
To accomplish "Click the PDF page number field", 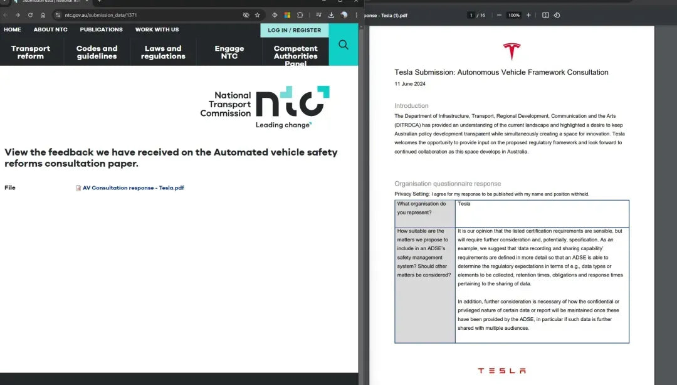I will pos(471,15).
